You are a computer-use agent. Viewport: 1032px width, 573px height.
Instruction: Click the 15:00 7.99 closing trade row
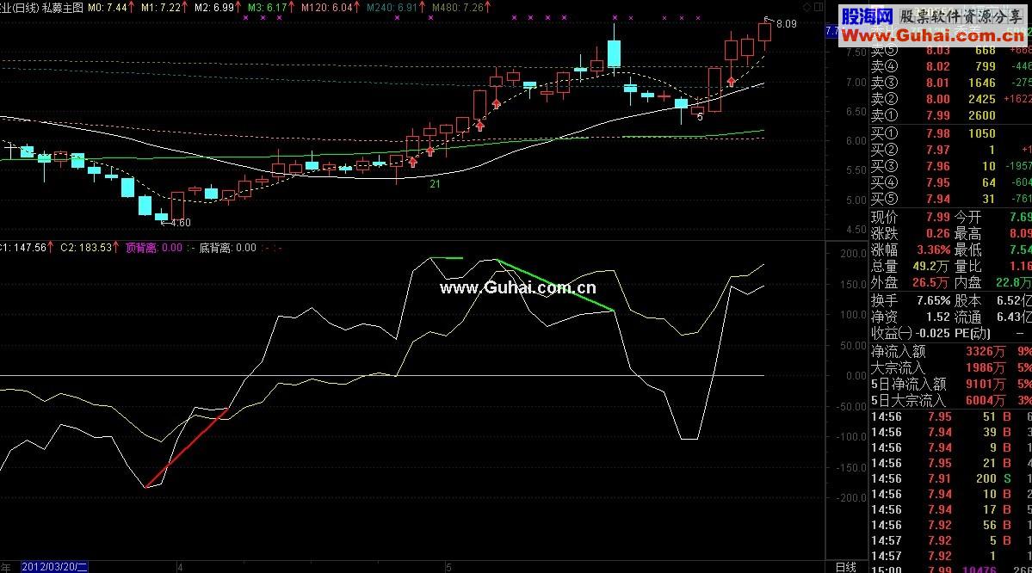950,569
